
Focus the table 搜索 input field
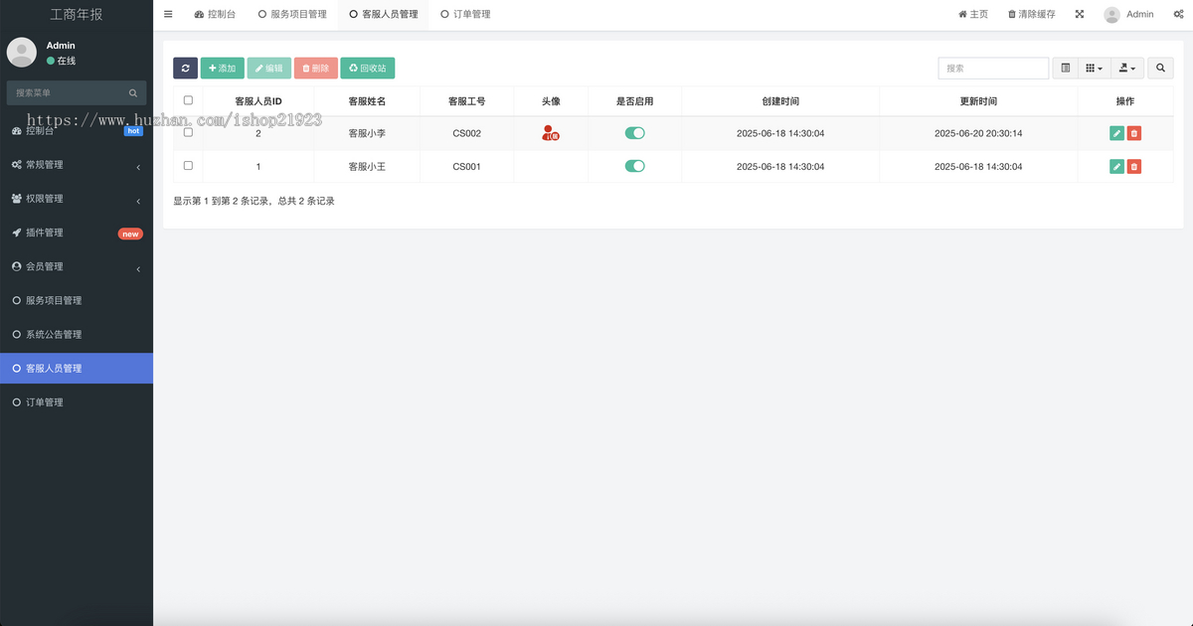[x=993, y=68]
